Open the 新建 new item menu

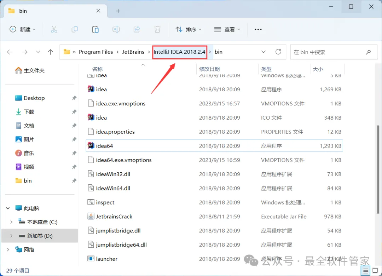point(22,29)
